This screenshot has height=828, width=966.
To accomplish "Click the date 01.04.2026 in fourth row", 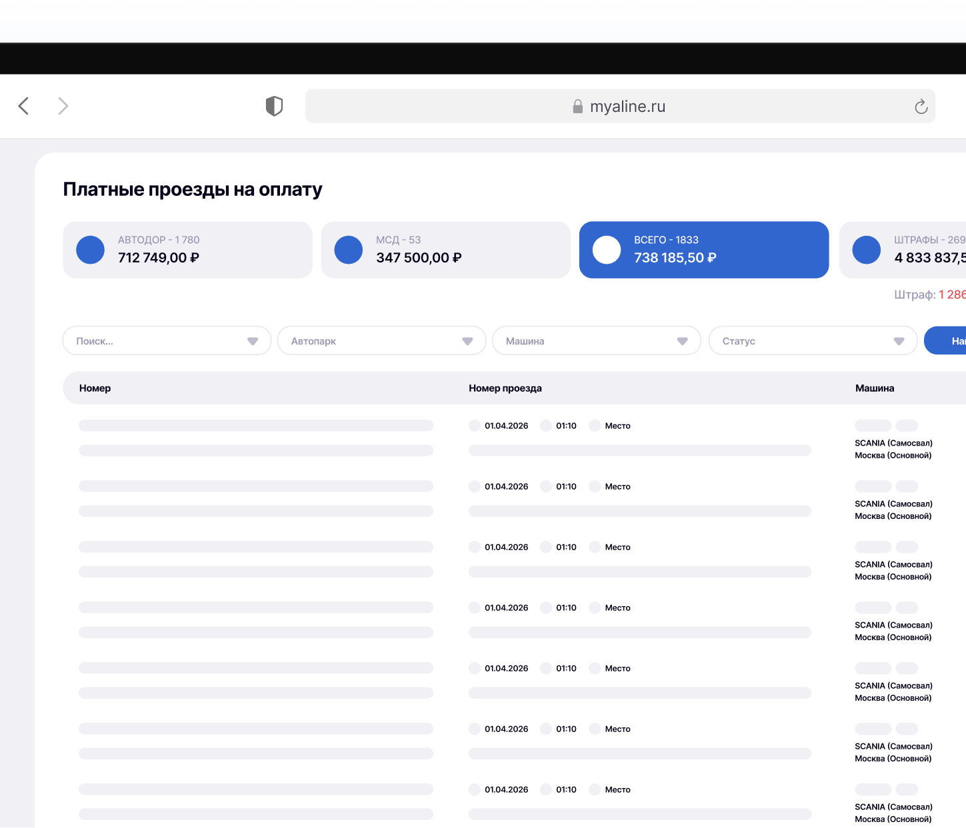I will 507,608.
